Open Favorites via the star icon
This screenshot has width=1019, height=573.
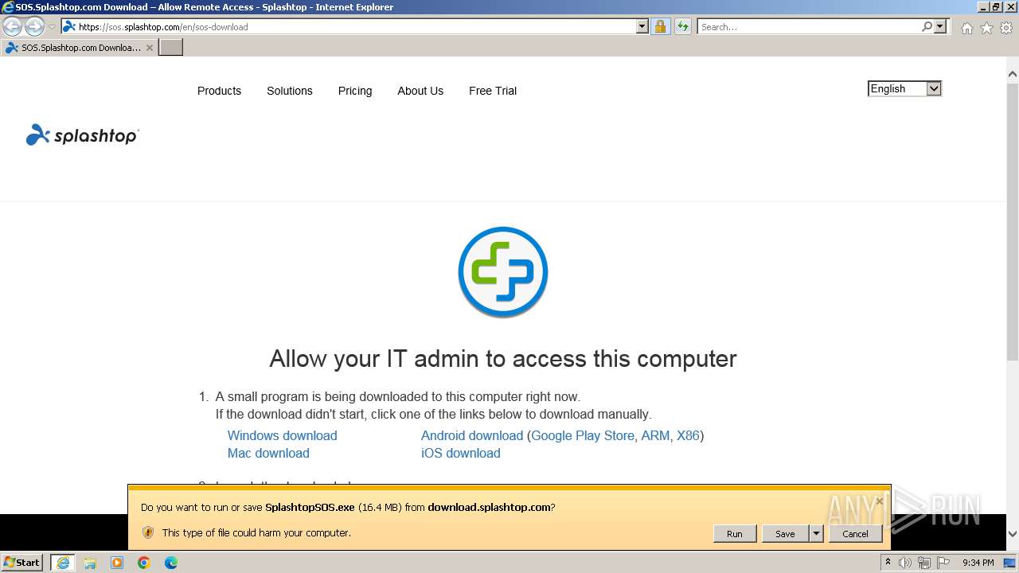click(x=986, y=28)
